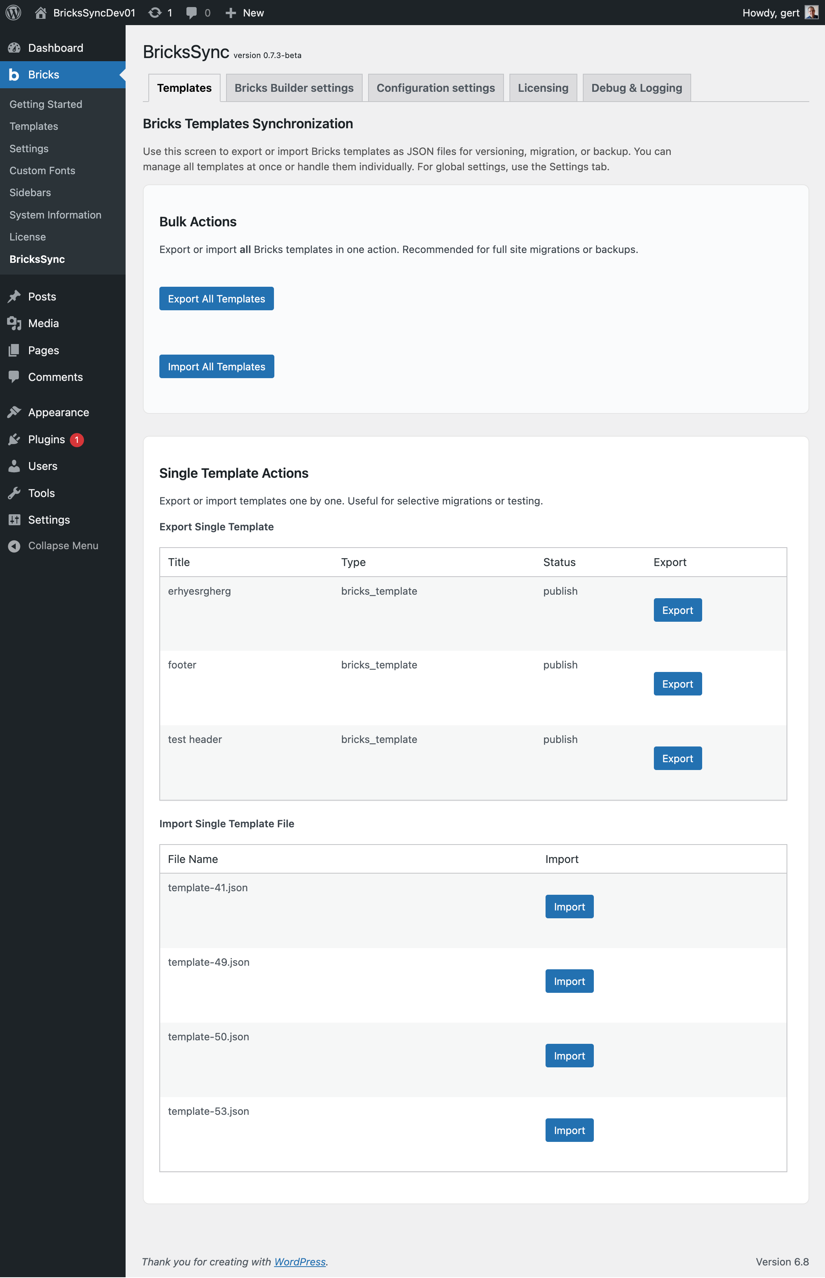Image resolution: width=825 pixels, height=1278 pixels.
Task: Click publish status in erhyesrgherg row
Action: coord(560,591)
